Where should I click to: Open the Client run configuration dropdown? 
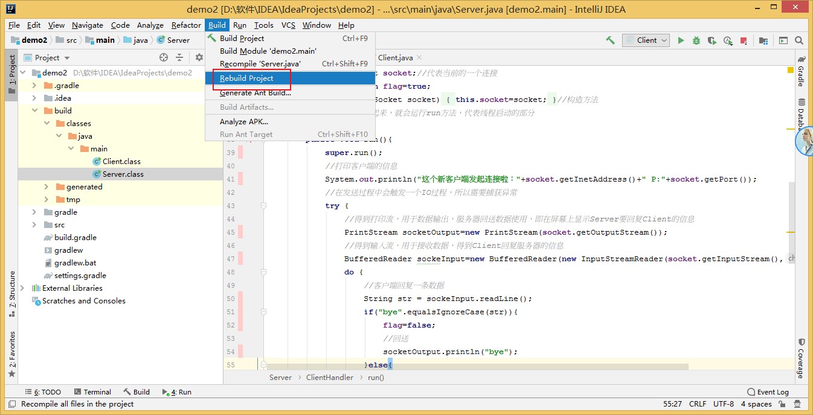point(647,40)
